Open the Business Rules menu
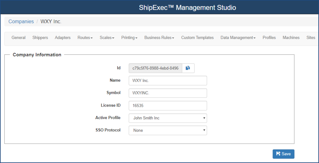Image resolution: width=319 pixels, height=163 pixels. [159, 38]
